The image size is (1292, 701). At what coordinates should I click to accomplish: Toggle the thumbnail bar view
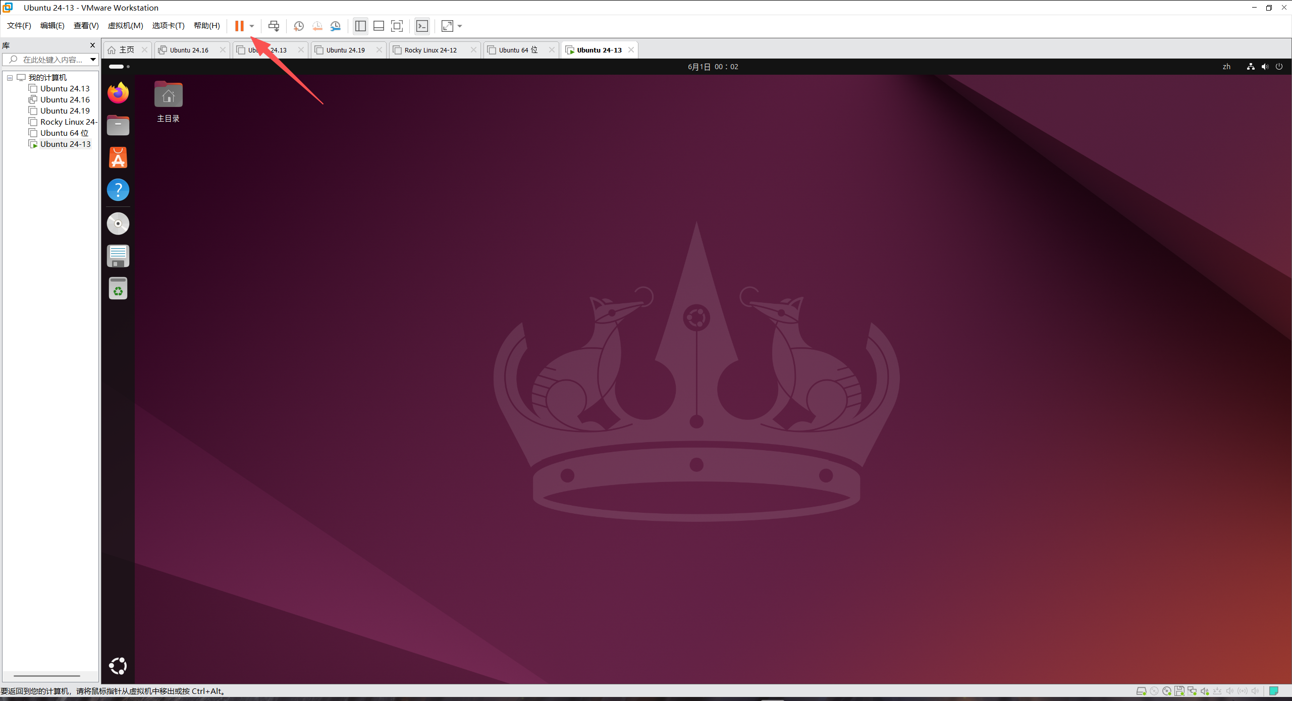379,26
